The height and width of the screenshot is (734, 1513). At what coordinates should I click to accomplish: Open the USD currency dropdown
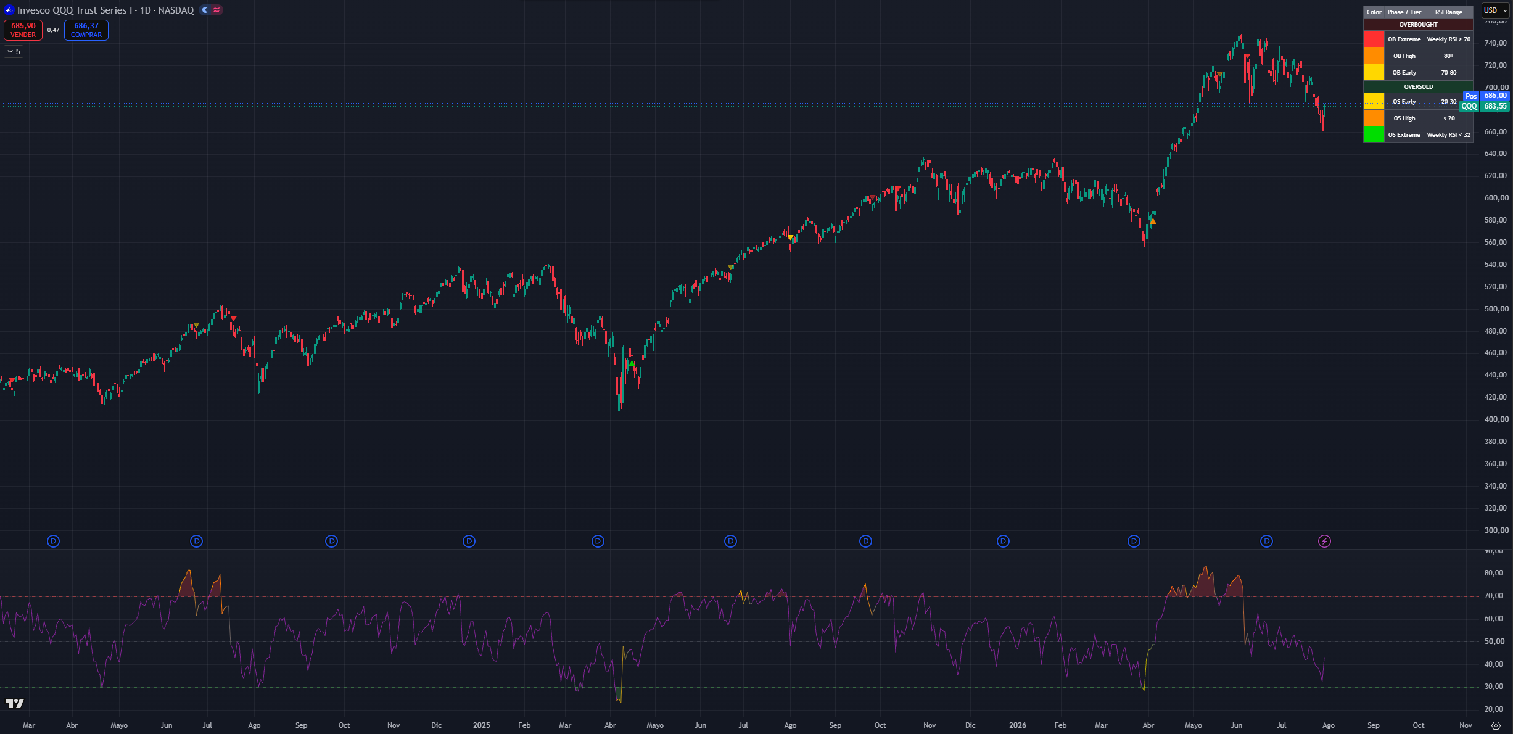click(x=1496, y=10)
